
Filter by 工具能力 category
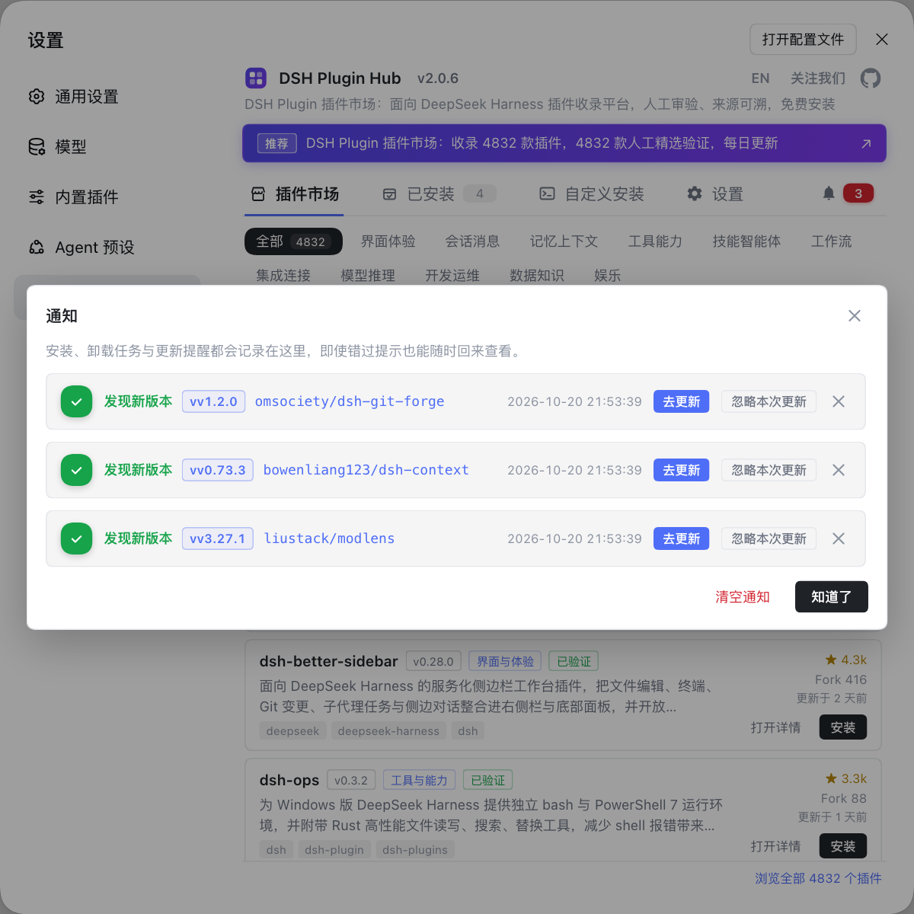click(x=656, y=241)
